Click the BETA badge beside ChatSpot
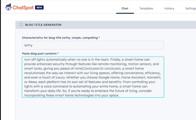The width and height of the screenshot is (196, 120). pos(39,8)
